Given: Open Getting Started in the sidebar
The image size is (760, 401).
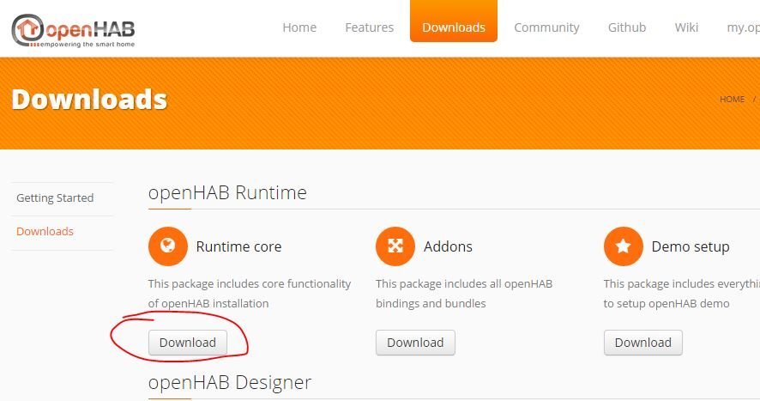Looking at the screenshot, I should [x=55, y=198].
